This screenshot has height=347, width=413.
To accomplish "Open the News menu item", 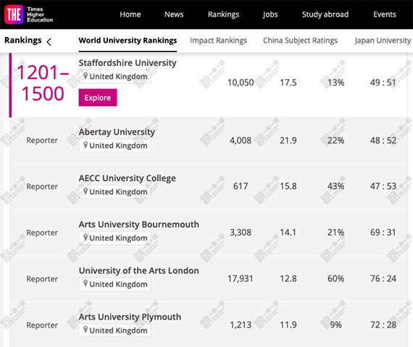I will click(174, 14).
